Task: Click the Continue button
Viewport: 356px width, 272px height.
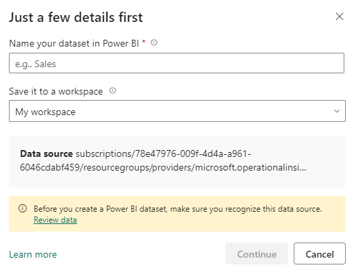Action: (x=257, y=254)
